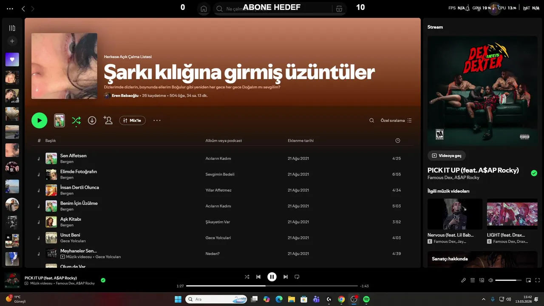Image resolution: width=544 pixels, height=306 pixels.
Task: Open Eren Babaoğlu profile link
Action: click(x=125, y=96)
